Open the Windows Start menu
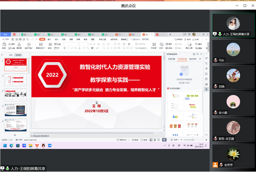Screen dimensions: 256x172 pyautogui.click(x=5, y=145)
